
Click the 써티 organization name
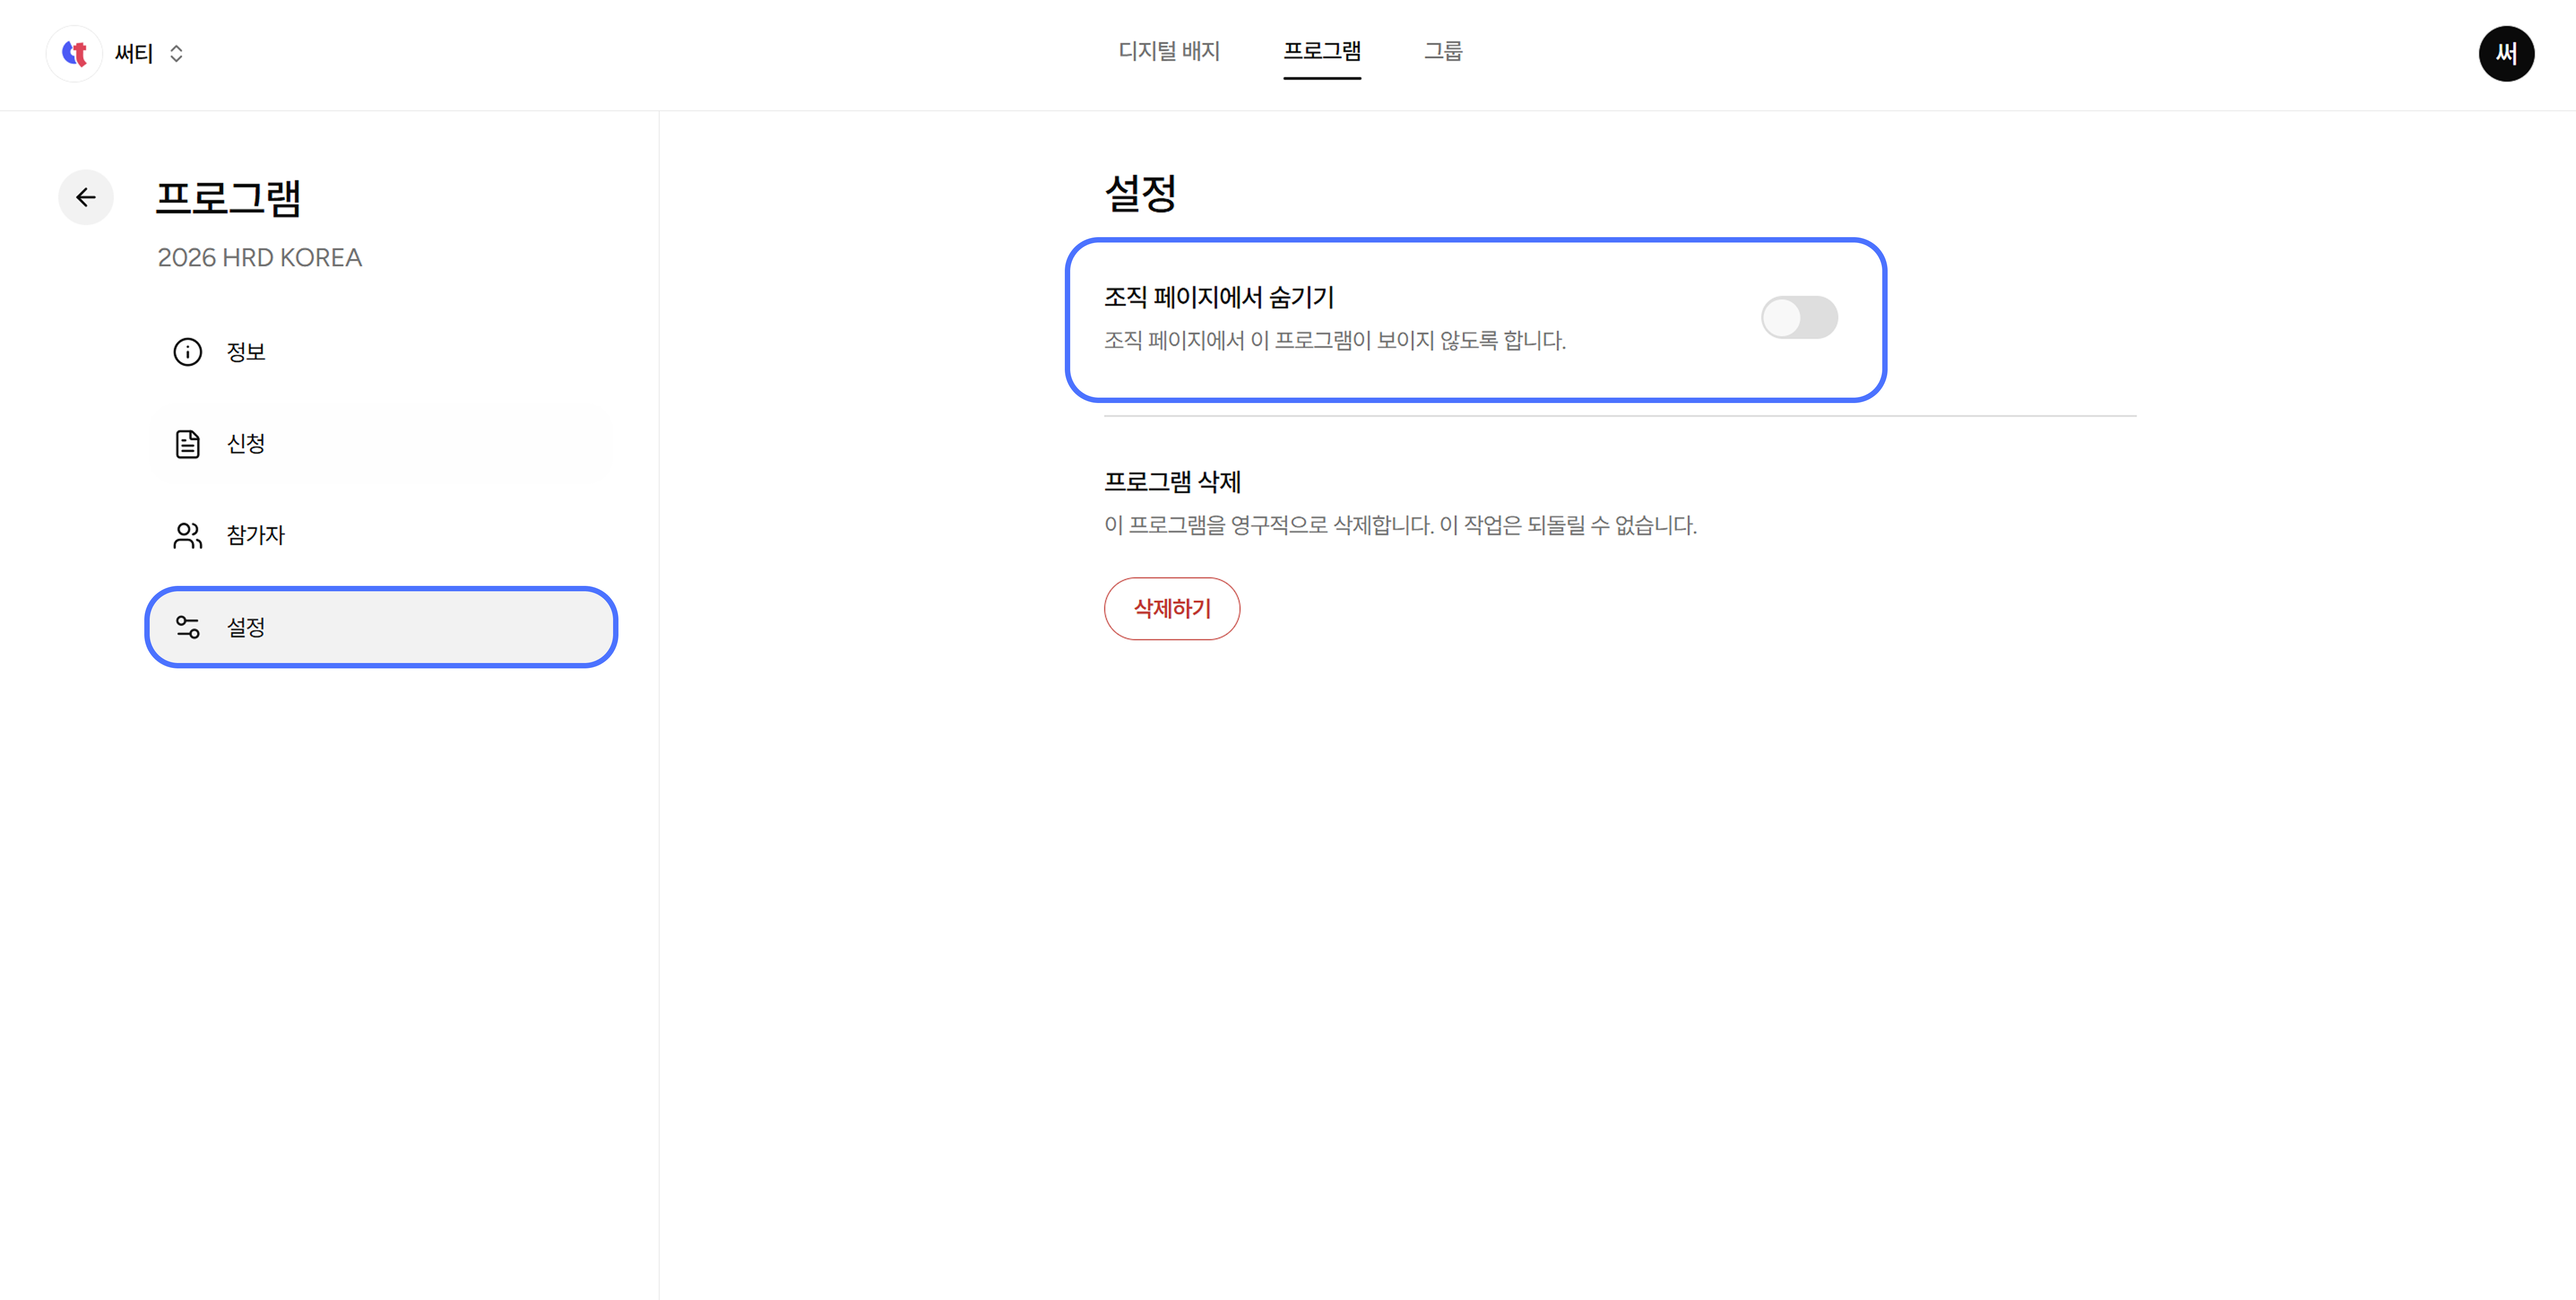pyautogui.click(x=134, y=53)
